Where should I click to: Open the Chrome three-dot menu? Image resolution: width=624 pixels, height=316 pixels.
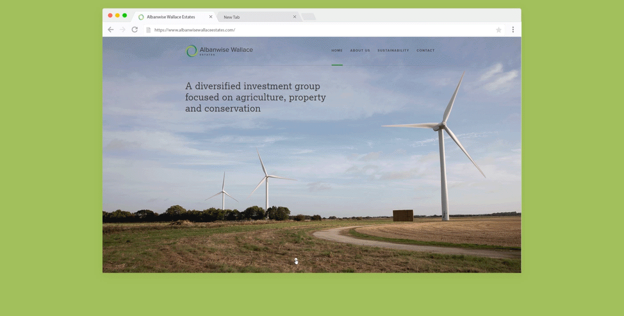pos(513,30)
